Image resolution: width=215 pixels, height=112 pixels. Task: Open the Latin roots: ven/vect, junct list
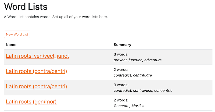click(37, 56)
